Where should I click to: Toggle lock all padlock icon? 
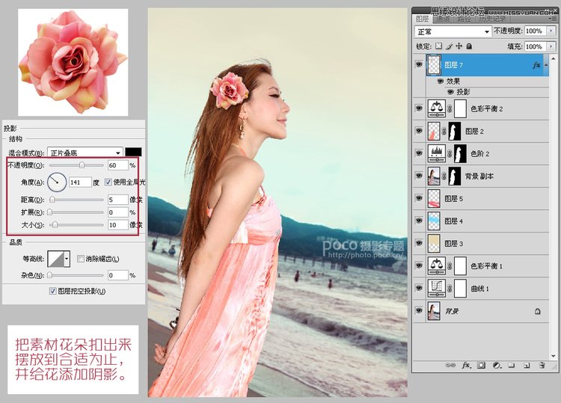point(467,46)
